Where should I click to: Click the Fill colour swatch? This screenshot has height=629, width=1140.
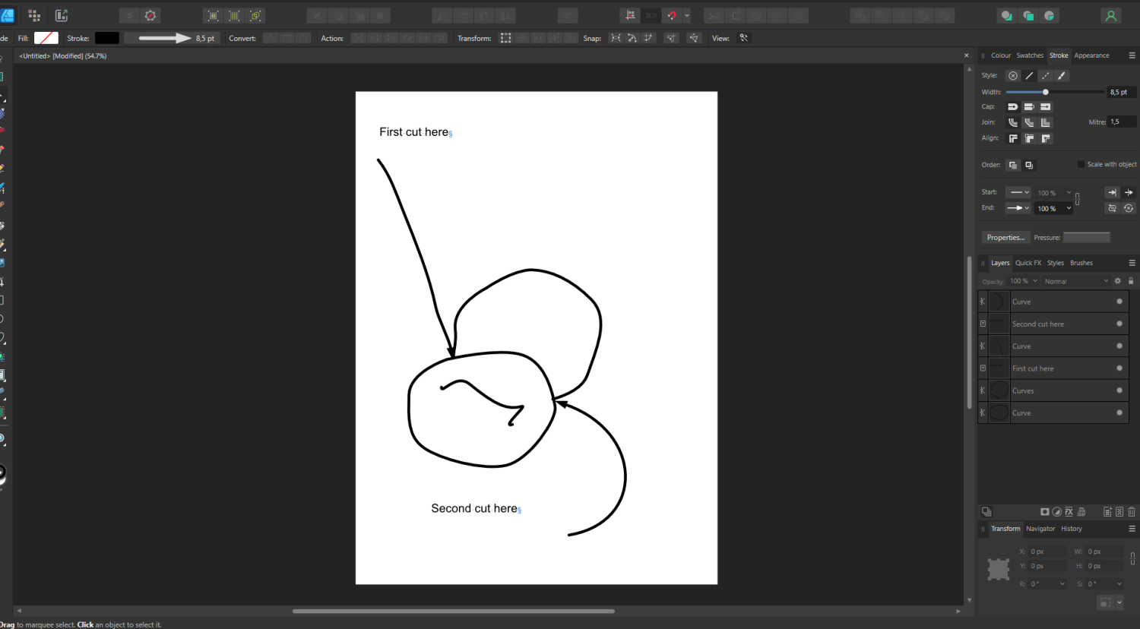[x=46, y=37]
